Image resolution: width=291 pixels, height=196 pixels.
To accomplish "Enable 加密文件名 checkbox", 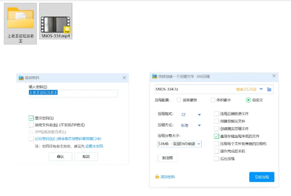I will (x=31, y=125).
